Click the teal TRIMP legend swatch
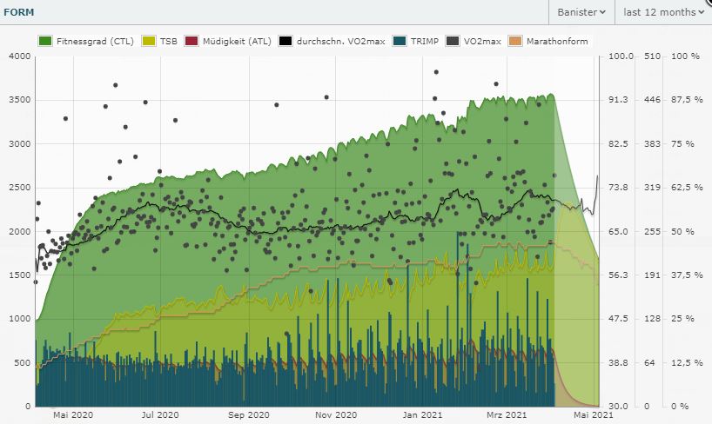The width and height of the screenshot is (712, 424). pyautogui.click(x=398, y=41)
